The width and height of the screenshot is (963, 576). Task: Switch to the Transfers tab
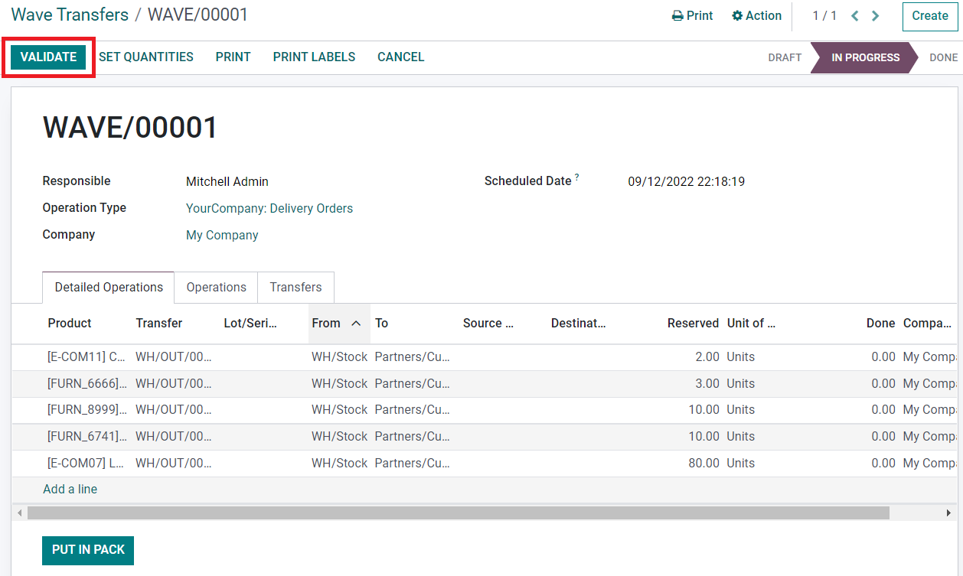(x=295, y=288)
